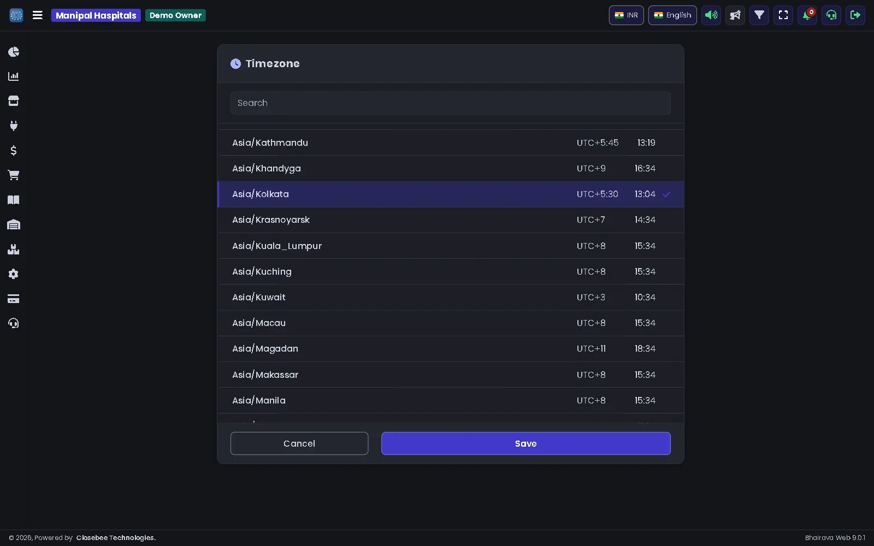This screenshot has height=546, width=874.
Task: Open the dollar sign finance icon
Action: [14, 150]
